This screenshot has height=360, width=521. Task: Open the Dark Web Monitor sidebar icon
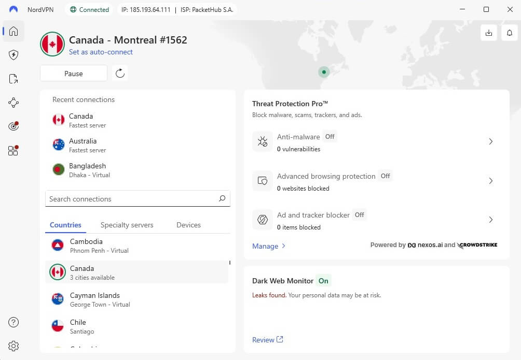[x=13, y=126]
